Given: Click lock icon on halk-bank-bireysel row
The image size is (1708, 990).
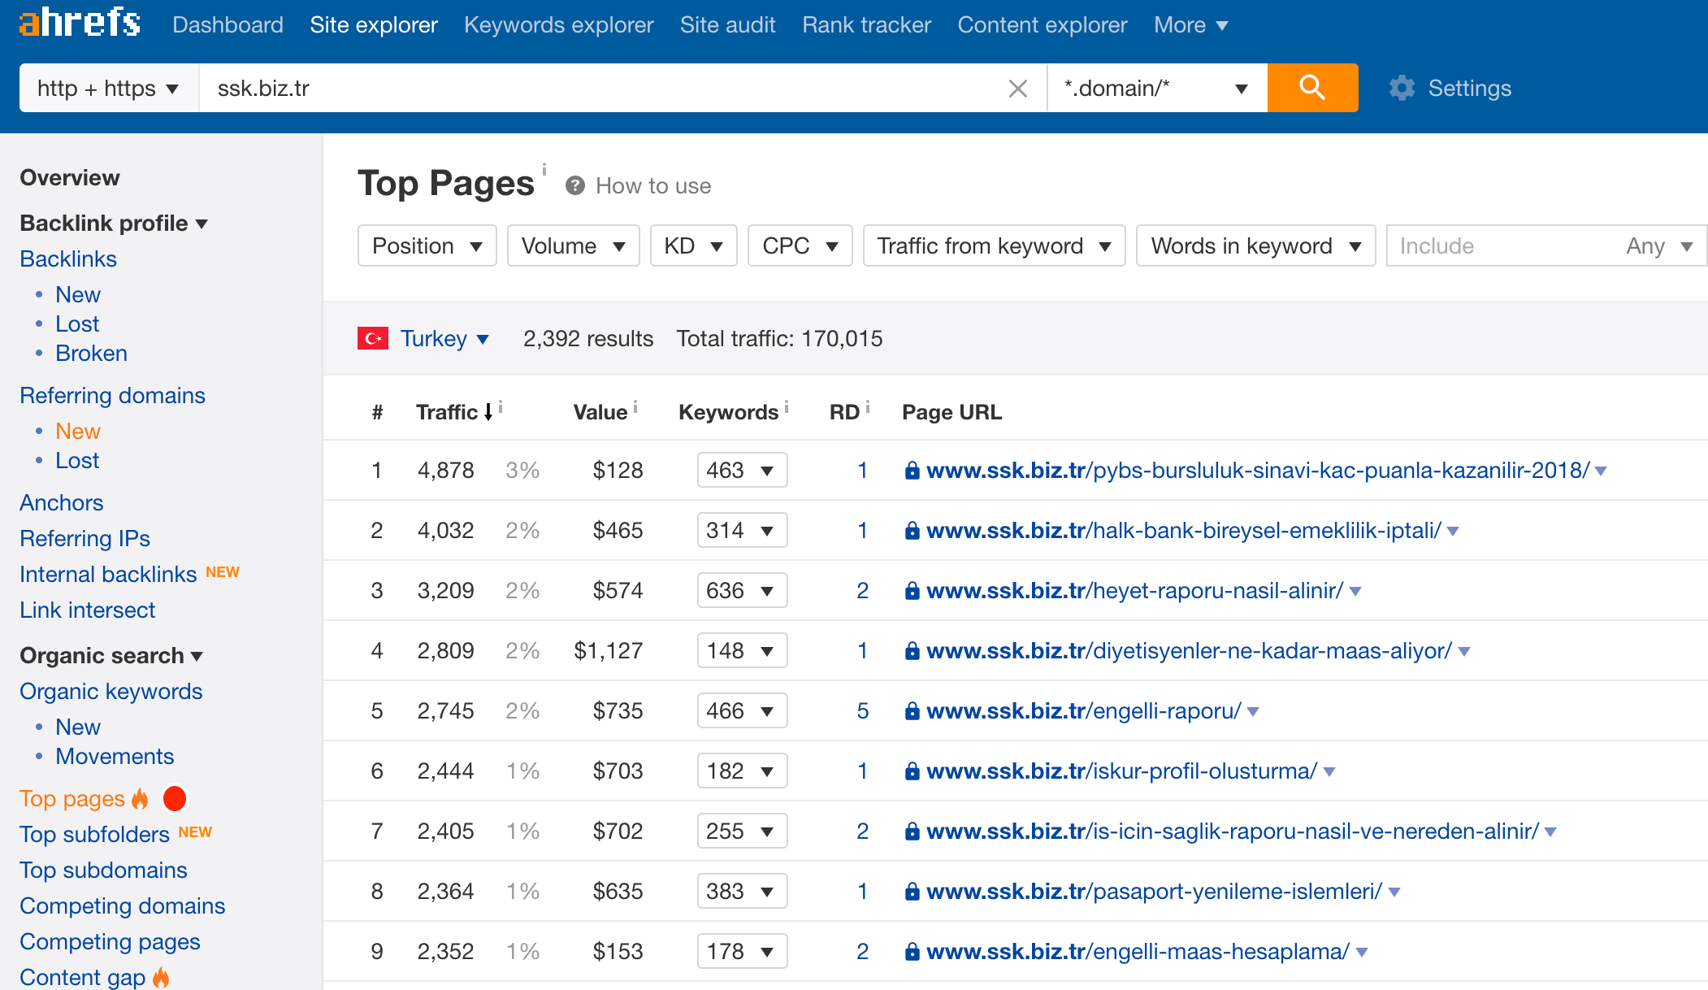Looking at the screenshot, I should [x=913, y=531].
